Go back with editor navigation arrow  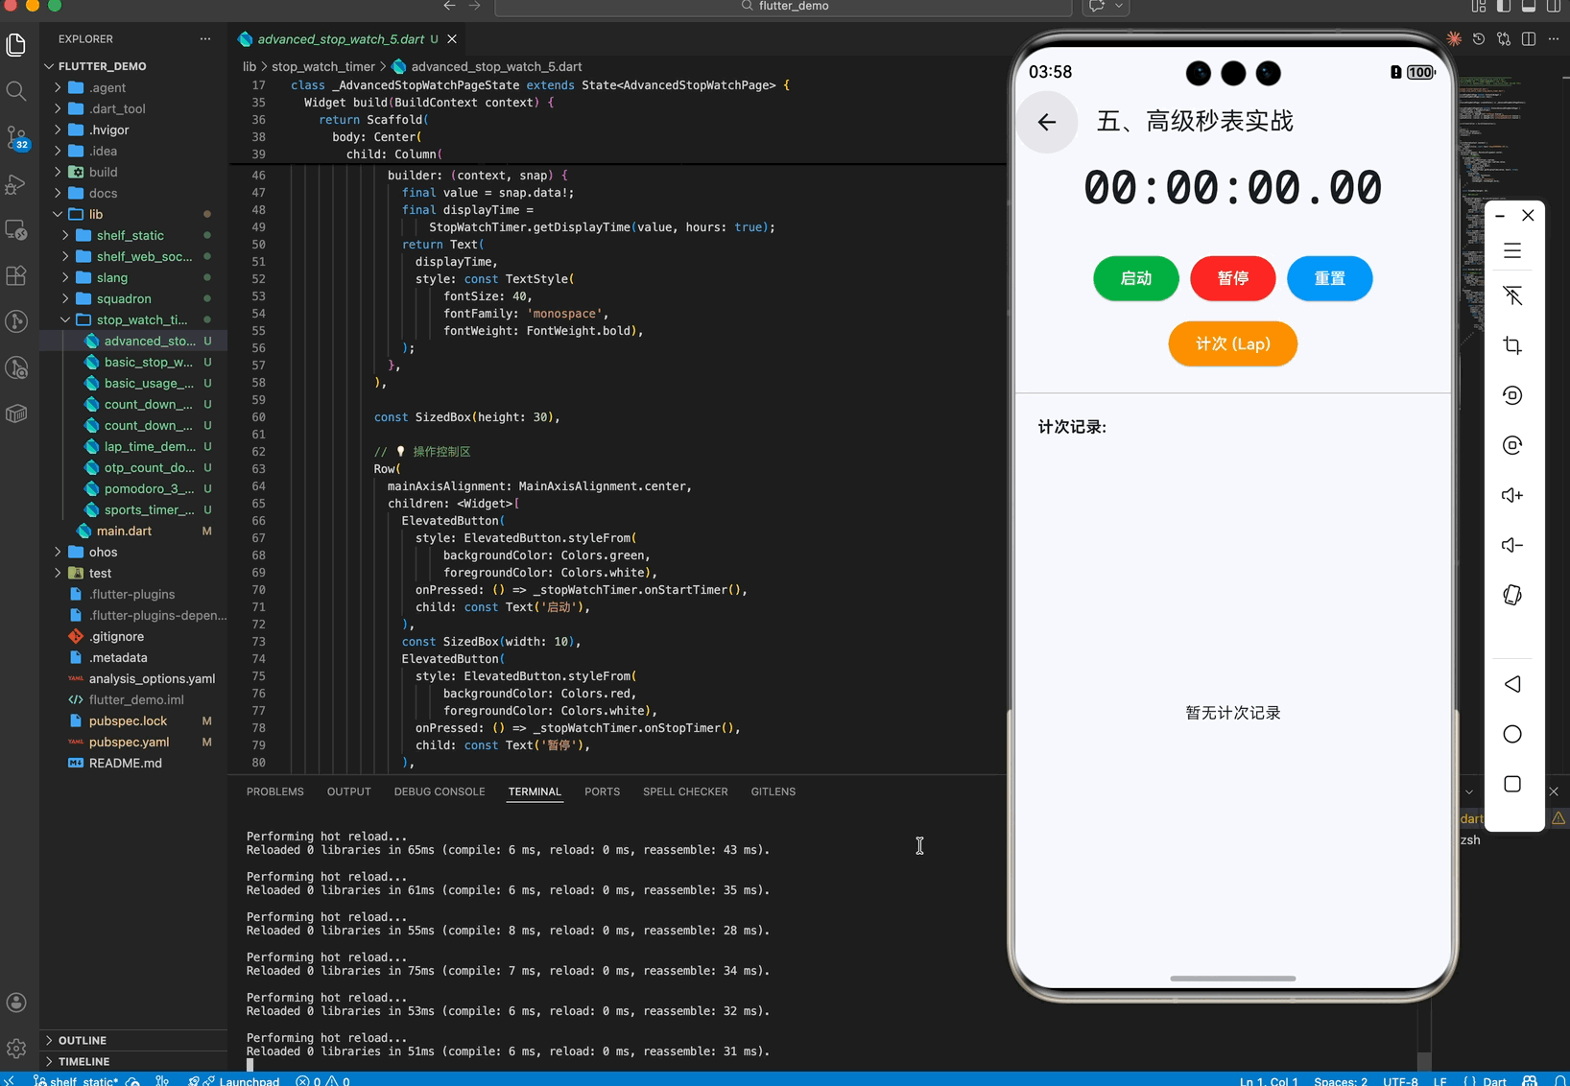pos(449,6)
